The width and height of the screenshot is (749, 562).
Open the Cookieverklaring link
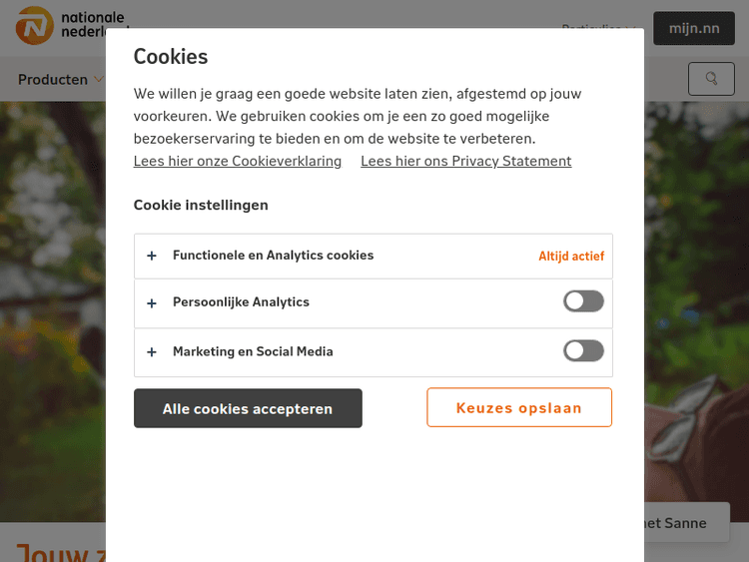point(238,161)
